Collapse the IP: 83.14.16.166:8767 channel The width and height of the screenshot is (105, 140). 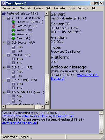pyautogui.click(x=4, y=18)
